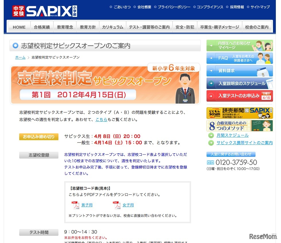Open the サピックス携帯サイトのご案内 link
Screen dimensions: 281x243
(244, 143)
